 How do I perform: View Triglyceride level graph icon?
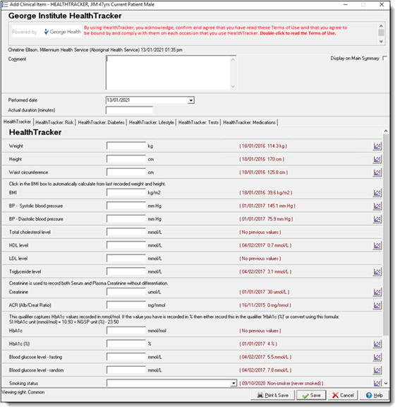tap(377, 271)
